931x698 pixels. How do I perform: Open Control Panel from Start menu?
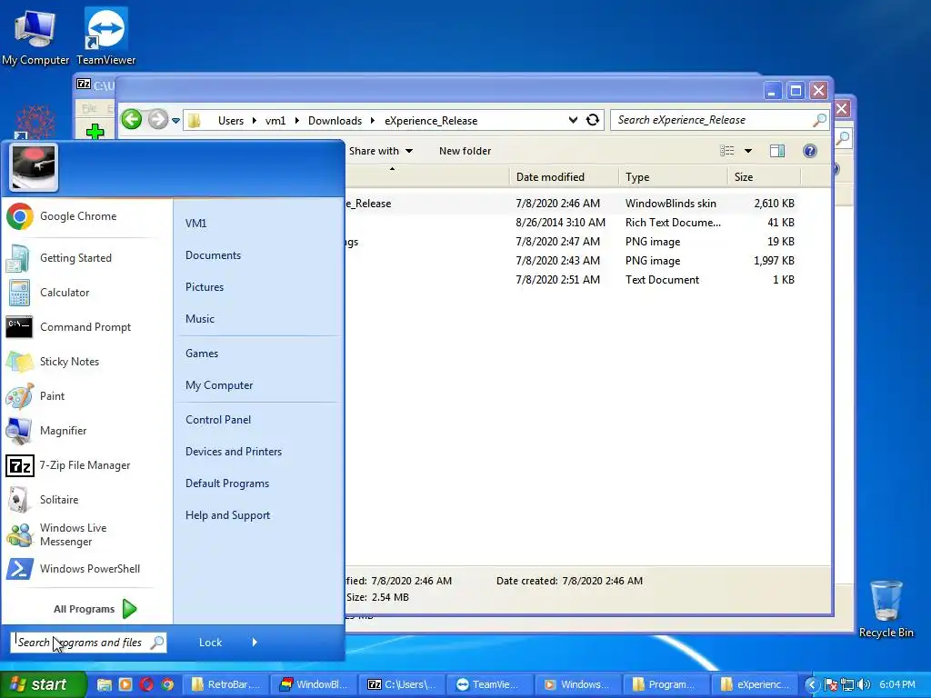click(x=218, y=420)
